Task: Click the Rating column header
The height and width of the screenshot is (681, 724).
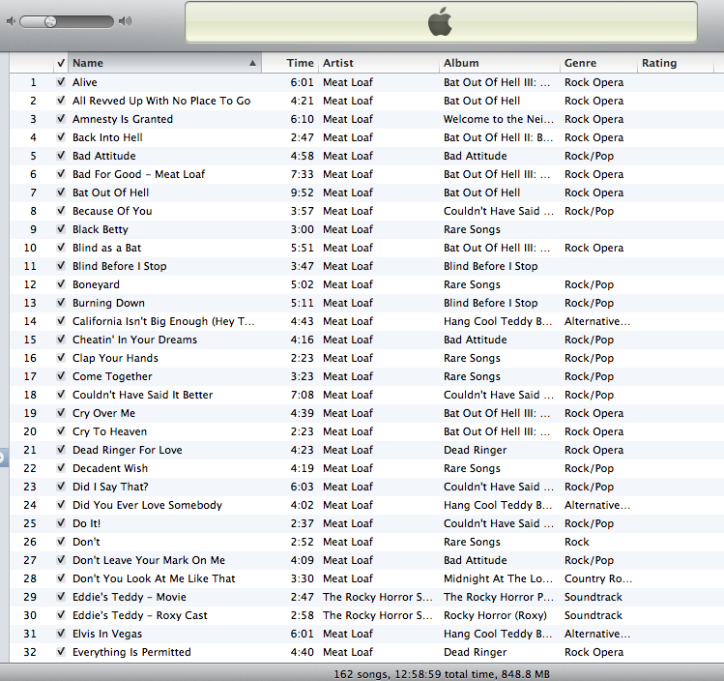Action: coord(677,63)
